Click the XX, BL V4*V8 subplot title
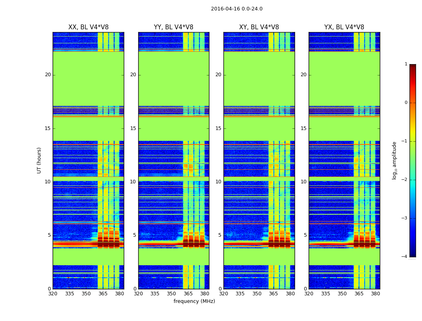 click(x=88, y=27)
